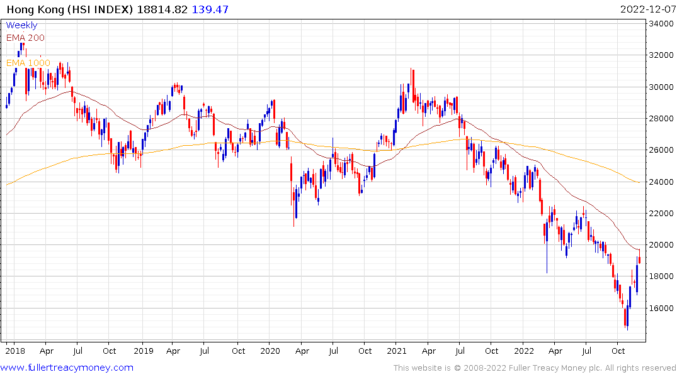This screenshot has width=677, height=377.
Task: Click the www.fullertreacymoney.com link
Action: 67,368
